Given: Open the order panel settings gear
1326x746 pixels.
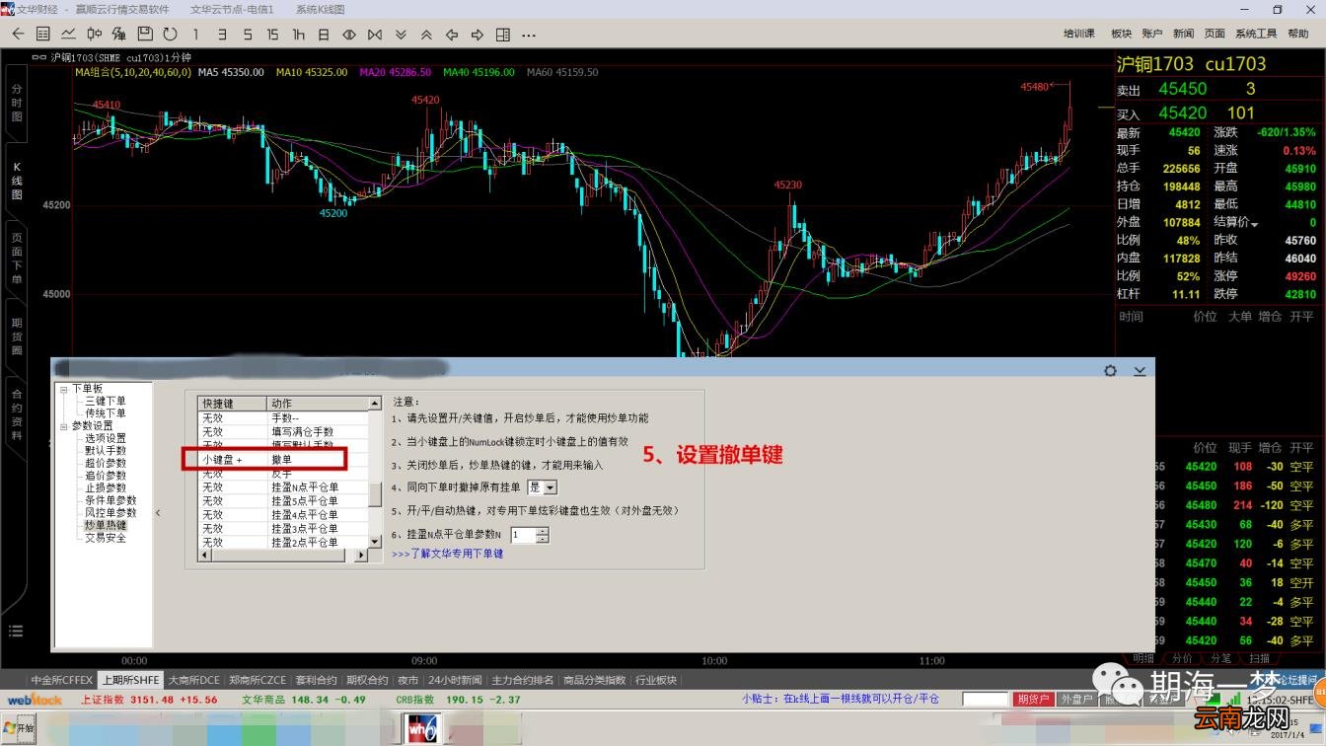Looking at the screenshot, I should pyautogui.click(x=1111, y=370).
